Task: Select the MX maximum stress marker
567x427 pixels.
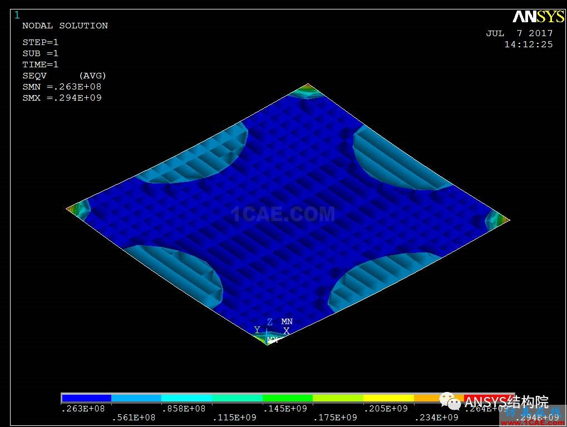Action: click(x=272, y=340)
